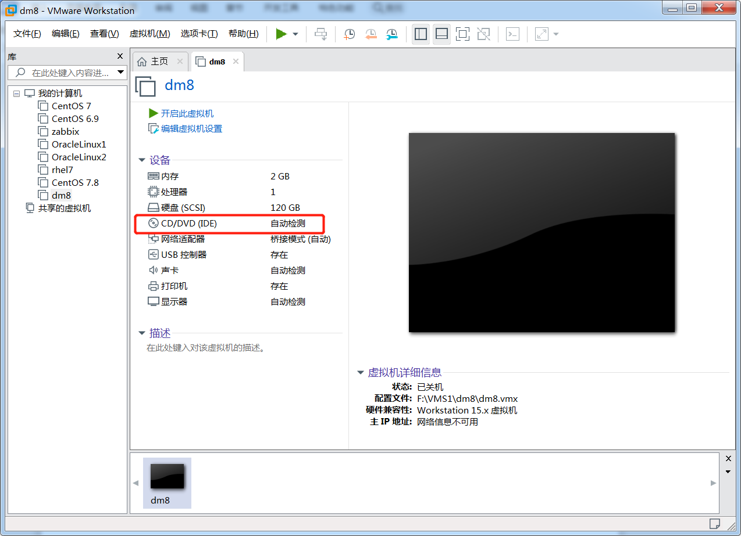741x536 pixels.
Task: Collapse the 虚拟机详细信息 section
Action: coord(360,372)
